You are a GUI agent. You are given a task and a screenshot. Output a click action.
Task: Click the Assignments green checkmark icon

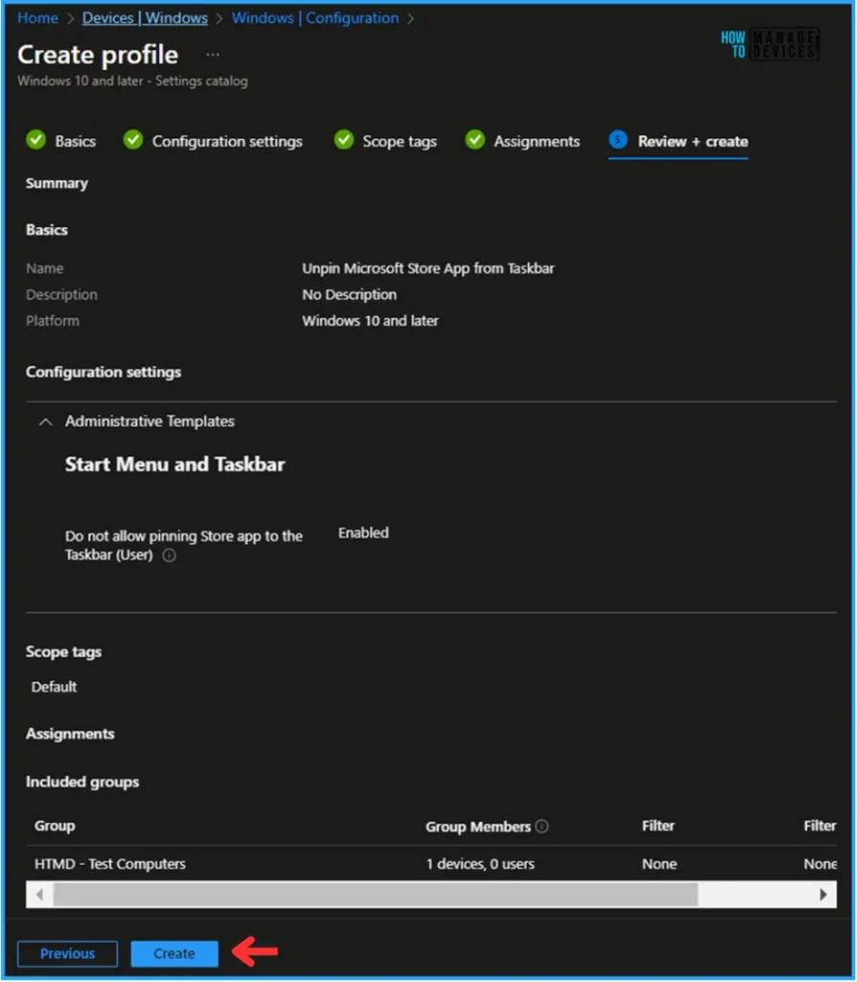(475, 141)
